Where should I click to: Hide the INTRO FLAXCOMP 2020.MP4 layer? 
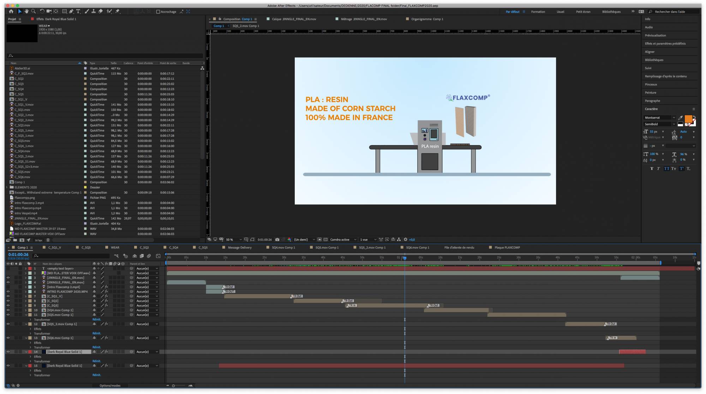pos(8,292)
